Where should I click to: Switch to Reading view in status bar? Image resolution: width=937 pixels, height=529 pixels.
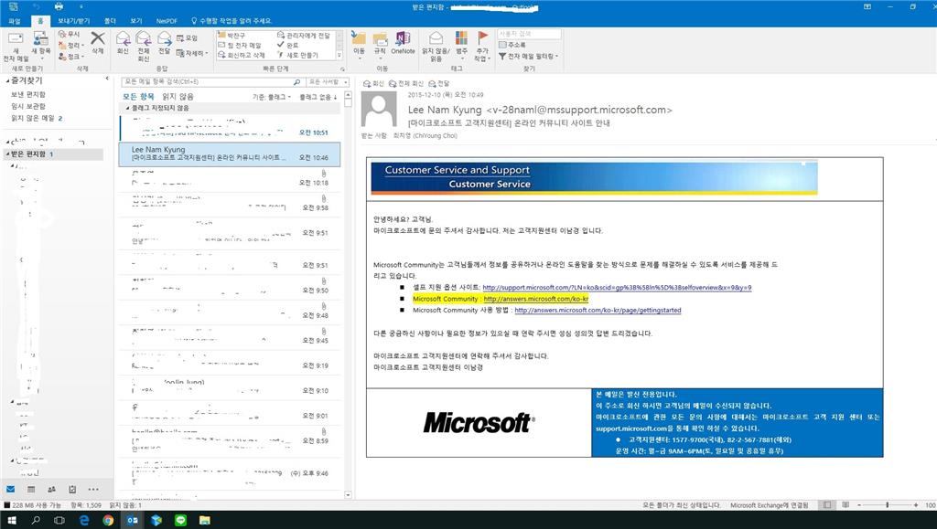click(845, 504)
